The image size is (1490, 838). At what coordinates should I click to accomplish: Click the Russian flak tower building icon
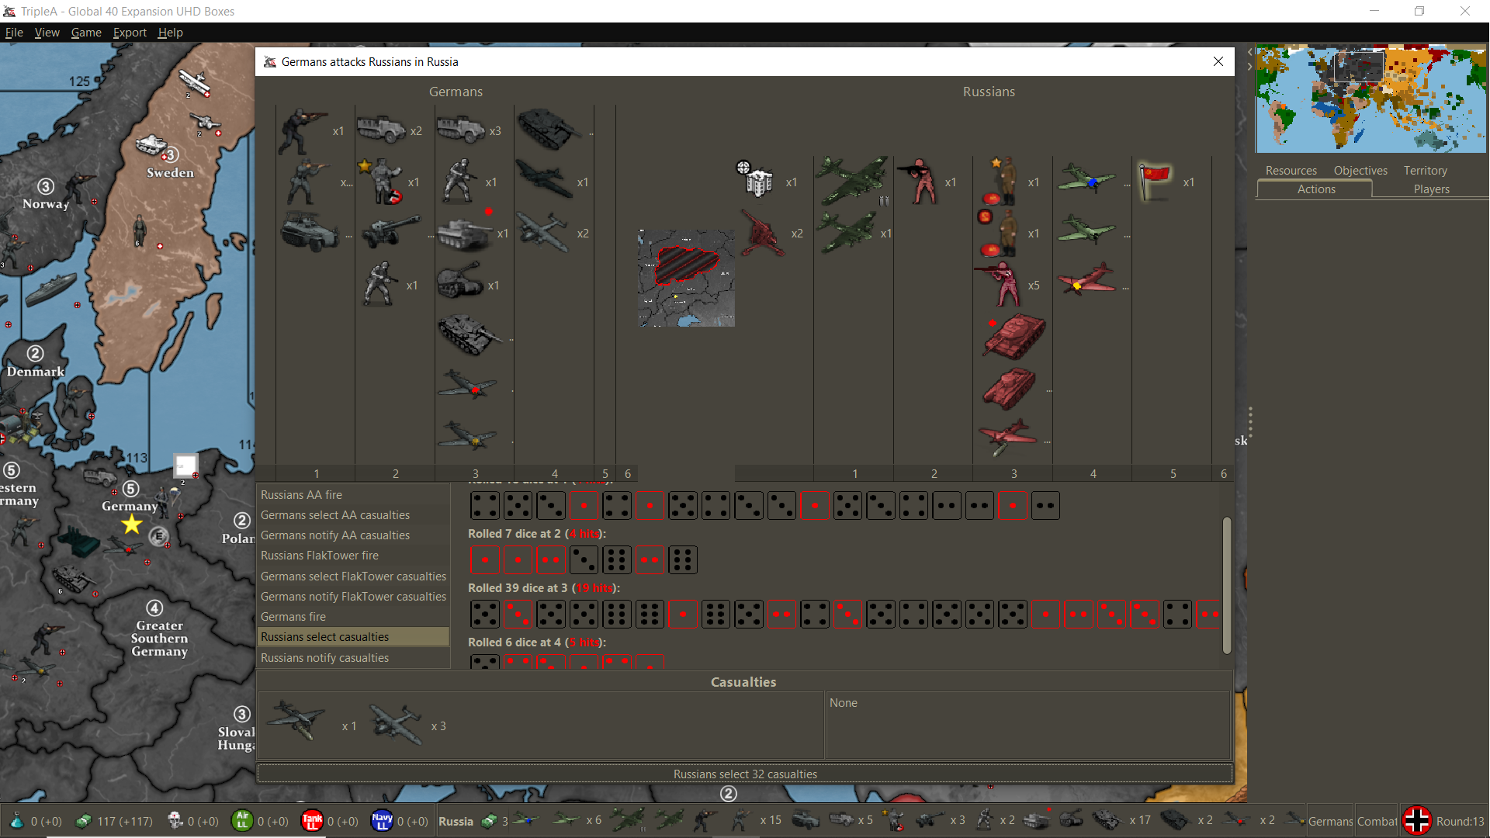[756, 180]
